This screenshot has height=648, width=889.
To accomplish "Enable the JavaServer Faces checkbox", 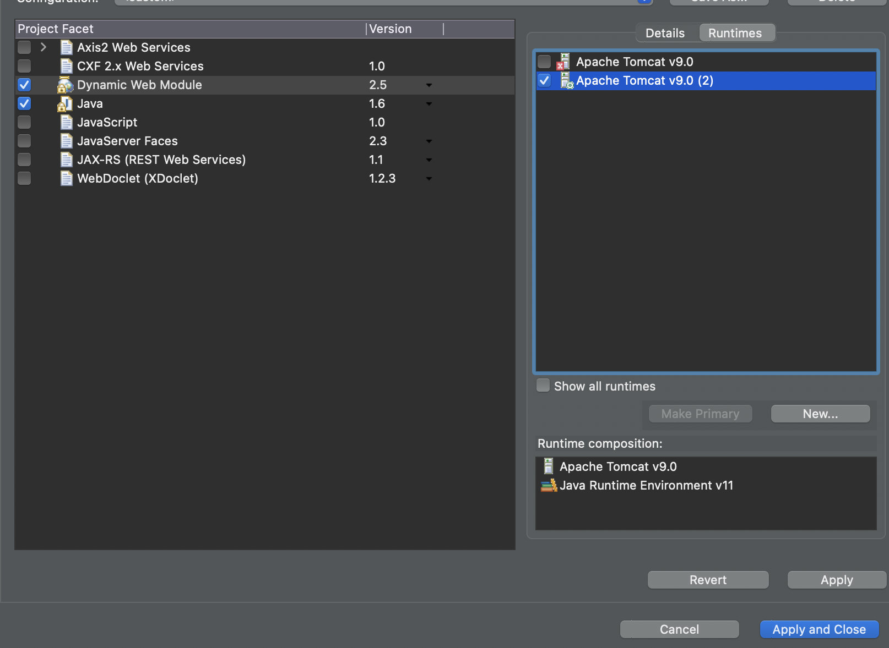I will pos(24,141).
